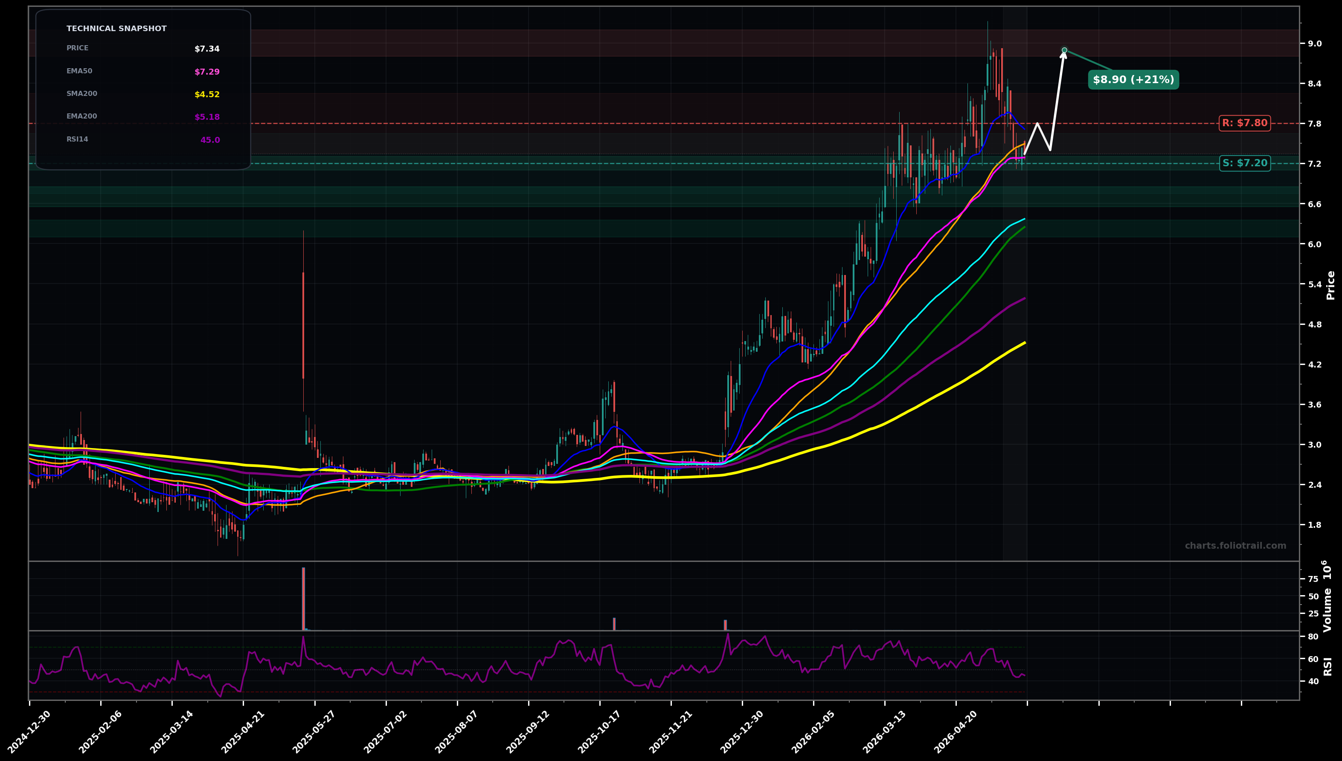Click the EMA50 value $7.29
The height and width of the screenshot is (761, 1342).
[207, 72]
